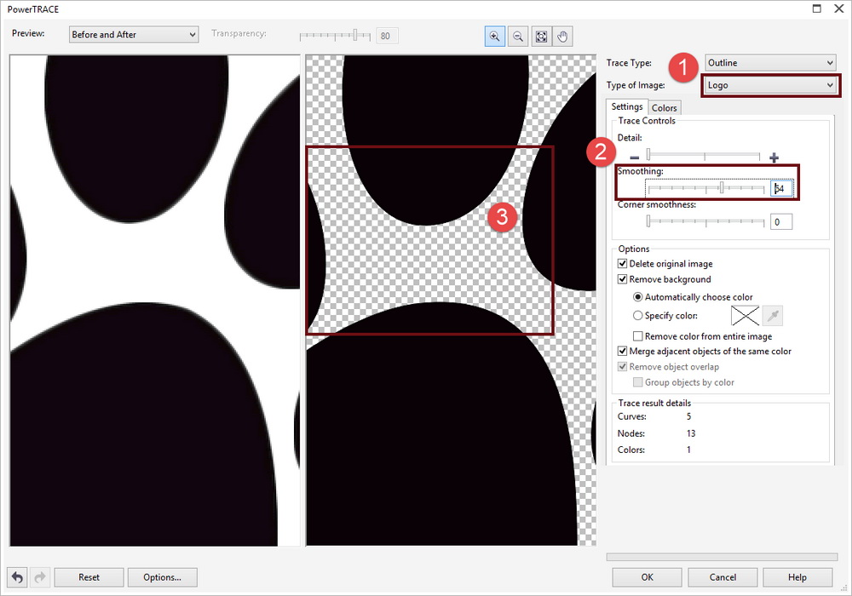The height and width of the screenshot is (596, 852).
Task: Select Automatically choose color option
Action: (638, 297)
